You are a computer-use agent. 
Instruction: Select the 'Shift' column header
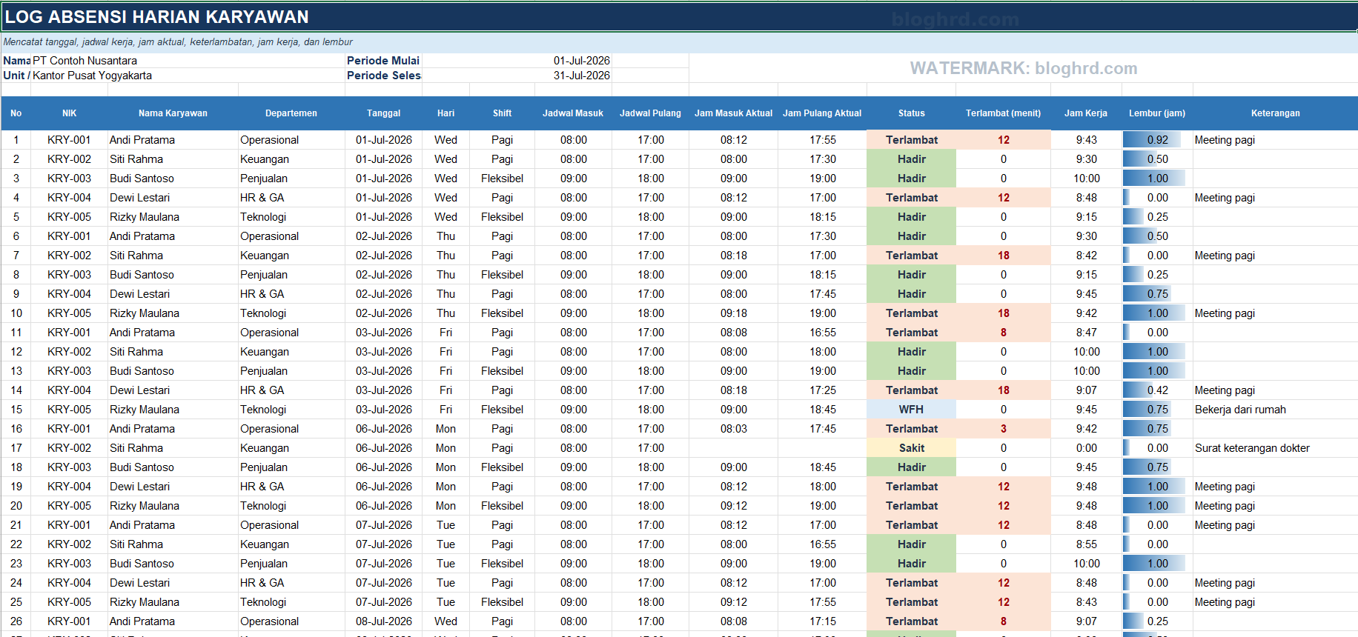[x=502, y=113]
